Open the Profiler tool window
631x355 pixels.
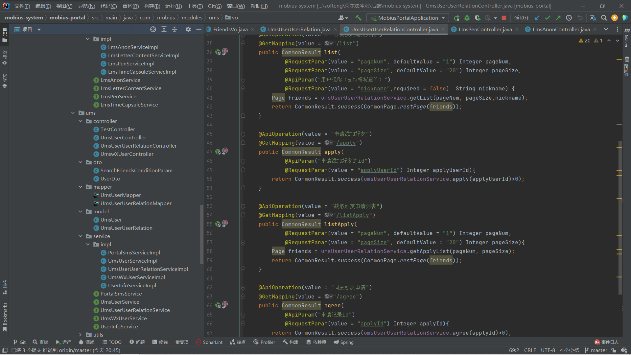(x=264, y=342)
